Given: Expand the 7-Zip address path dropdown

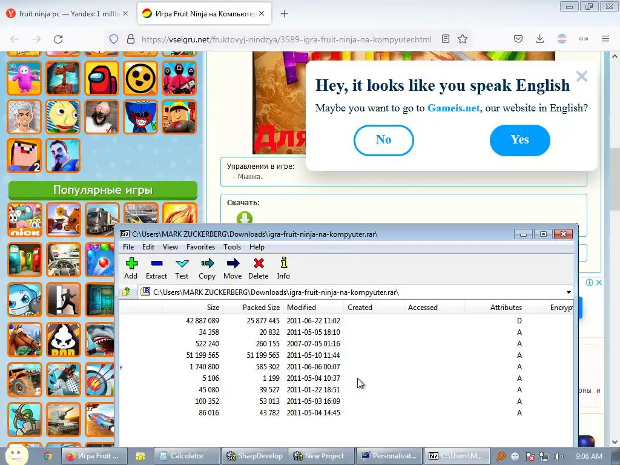Looking at the screenshot, I should pyautogui.click(x=569, y=292).
